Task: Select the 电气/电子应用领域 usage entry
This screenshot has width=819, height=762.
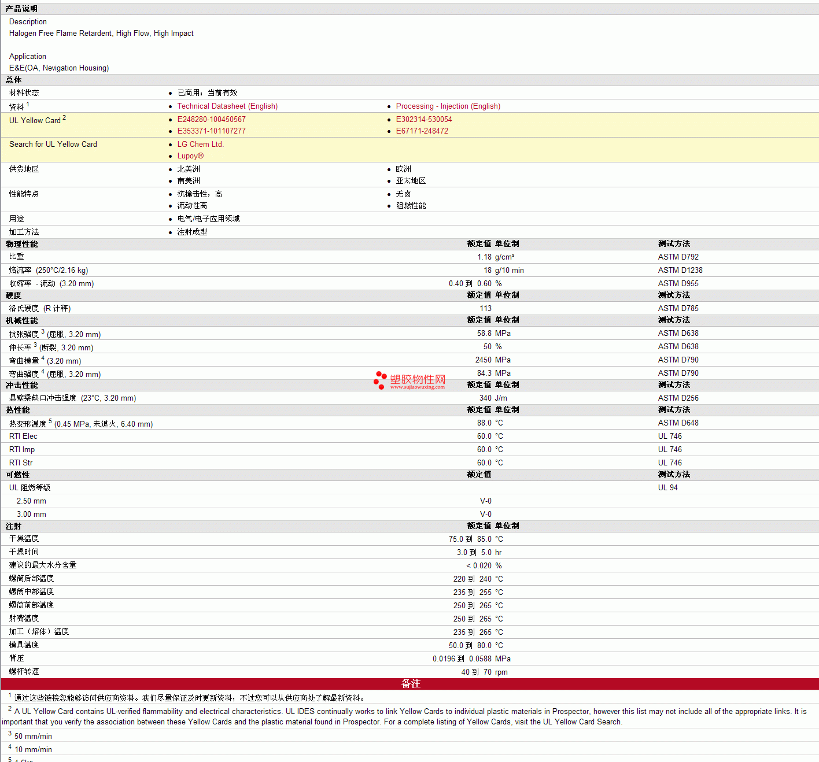Action: tap(208, 219)
